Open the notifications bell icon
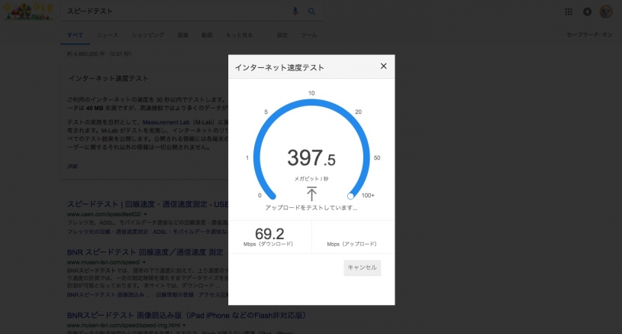This screenshot has width=622, height=334. click(x=587, y=12)
